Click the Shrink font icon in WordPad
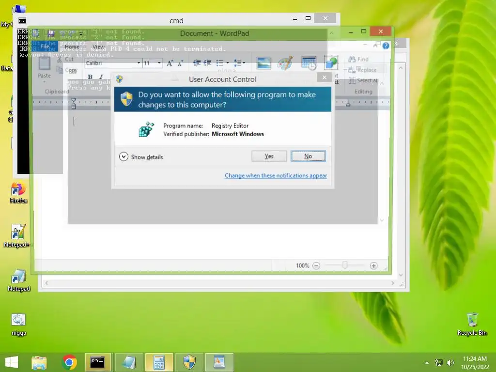 [x=180, y=63]
